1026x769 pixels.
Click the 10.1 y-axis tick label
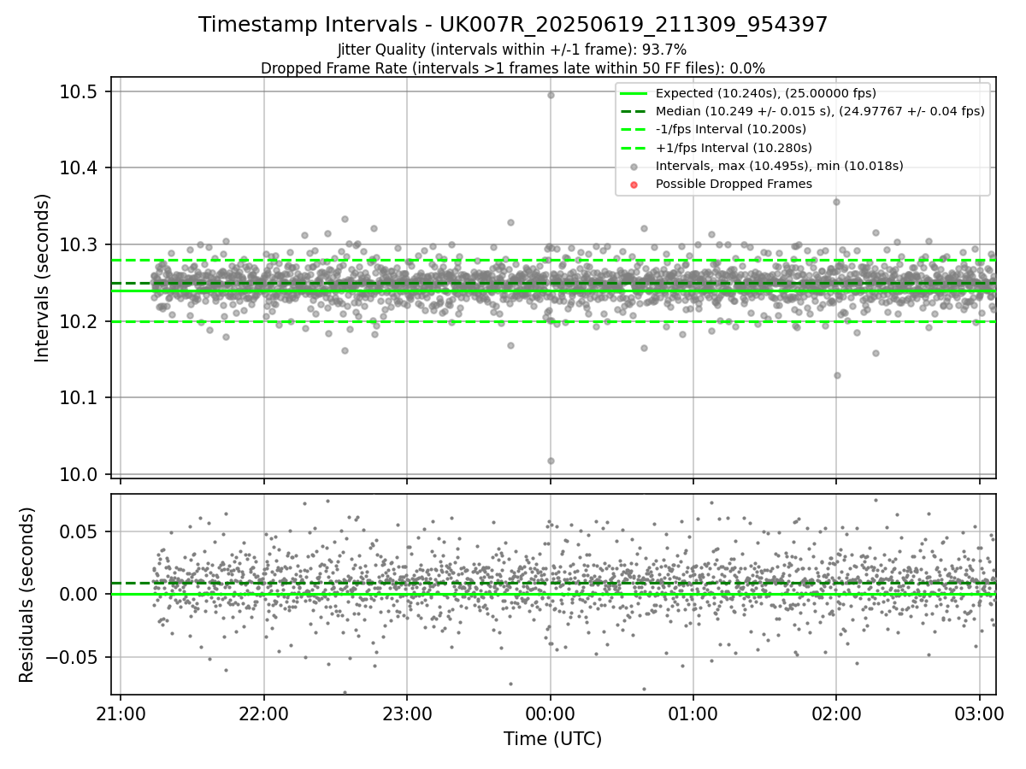78,397
